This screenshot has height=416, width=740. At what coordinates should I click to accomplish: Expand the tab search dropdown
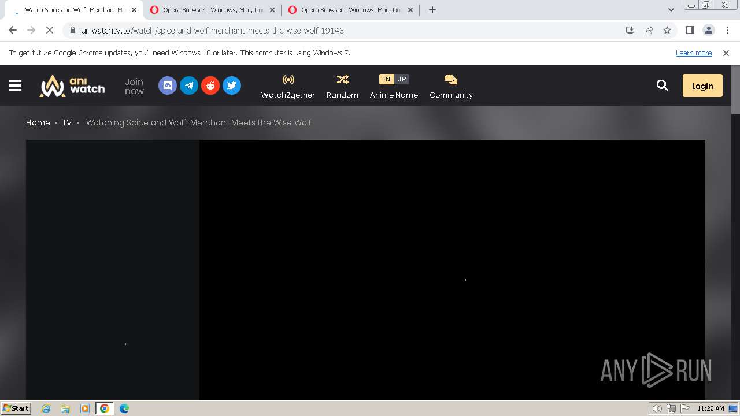point(671,10)
